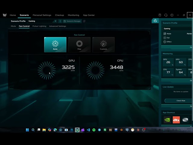
Task: Click the 'Fan Control' section title
Action: pyautogui.click(x=79, y=35)
